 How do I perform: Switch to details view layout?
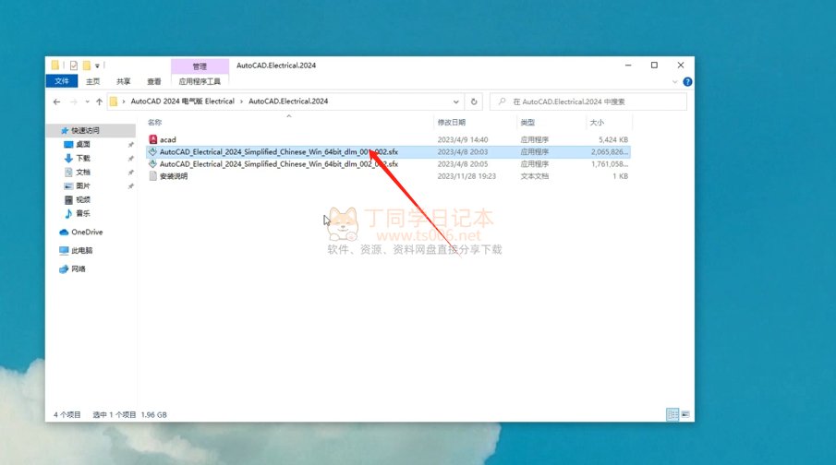tap(673, 415)
